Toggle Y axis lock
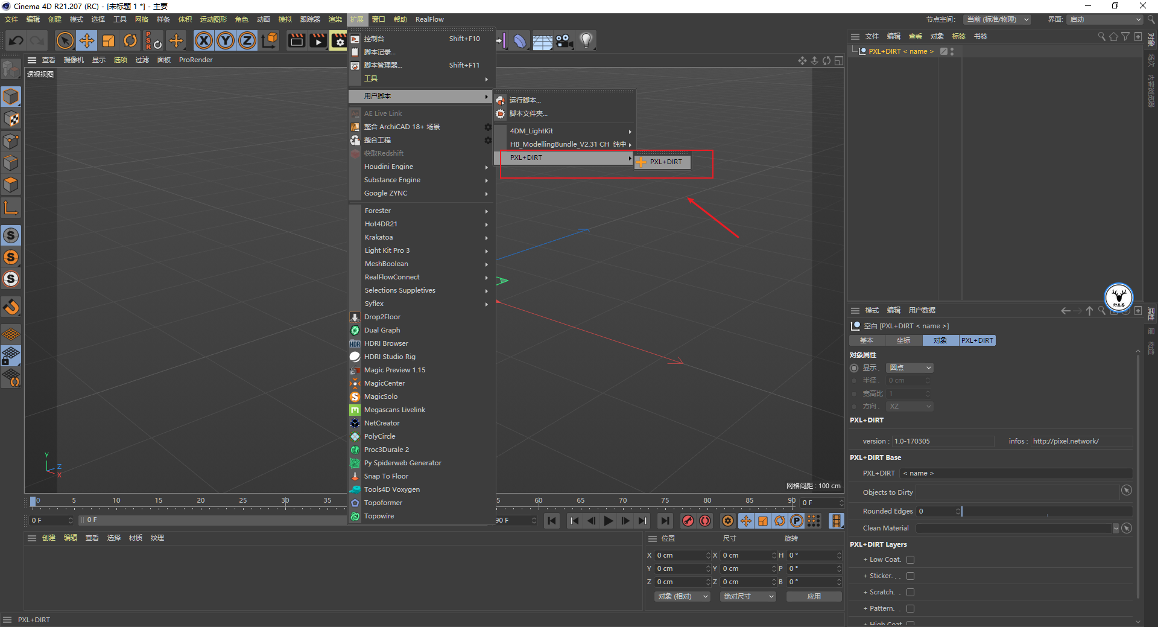This screenshot has height=627, width=1158. [226, 40]
